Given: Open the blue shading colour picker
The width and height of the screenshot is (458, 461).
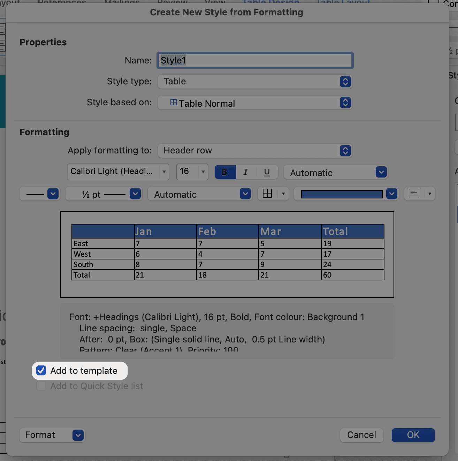Looking at the screenshot, I should pyautogui.click(x=392, y=194).
